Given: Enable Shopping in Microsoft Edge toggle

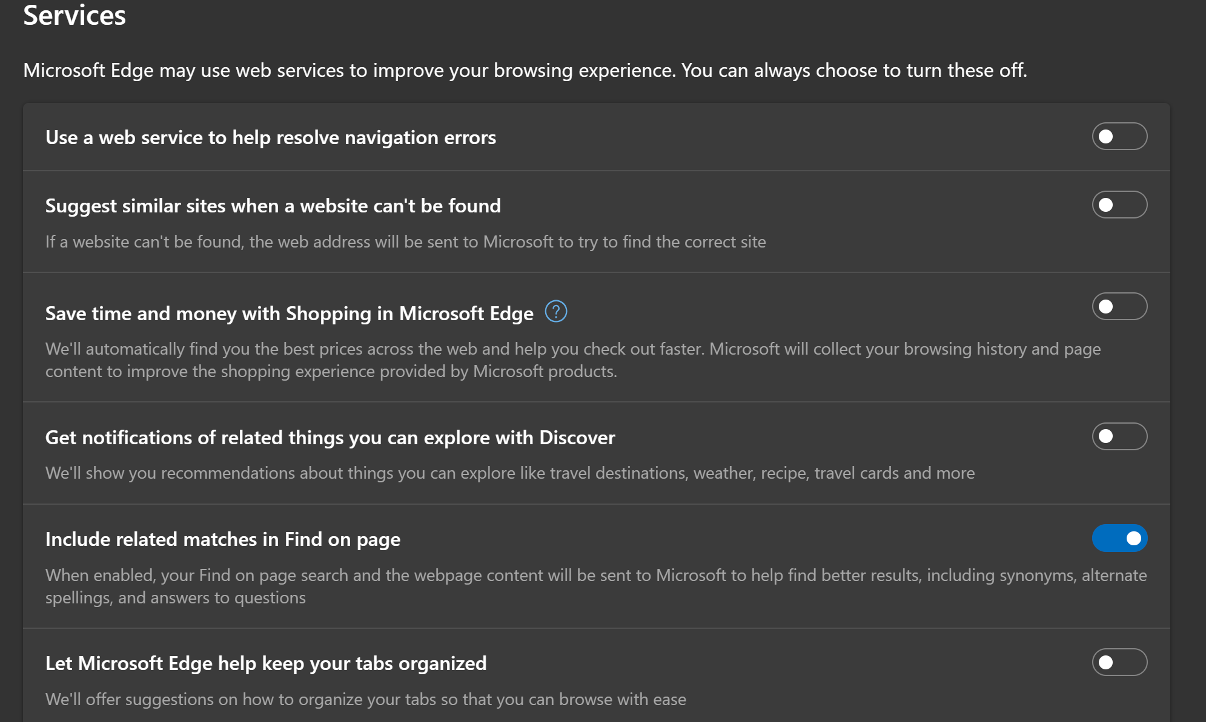Looking at the screenshot, I should [x=1119, y=307].
